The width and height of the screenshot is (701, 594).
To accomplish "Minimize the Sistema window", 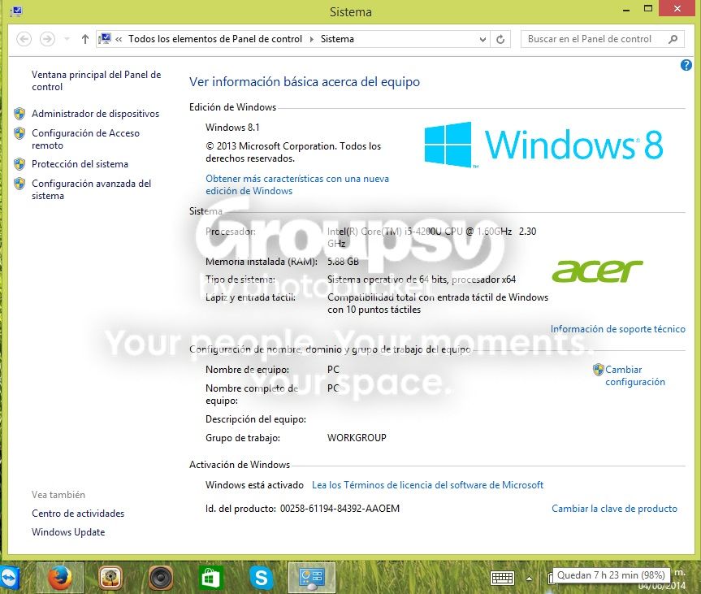I will pyautogui.click(x=626, y=9).
